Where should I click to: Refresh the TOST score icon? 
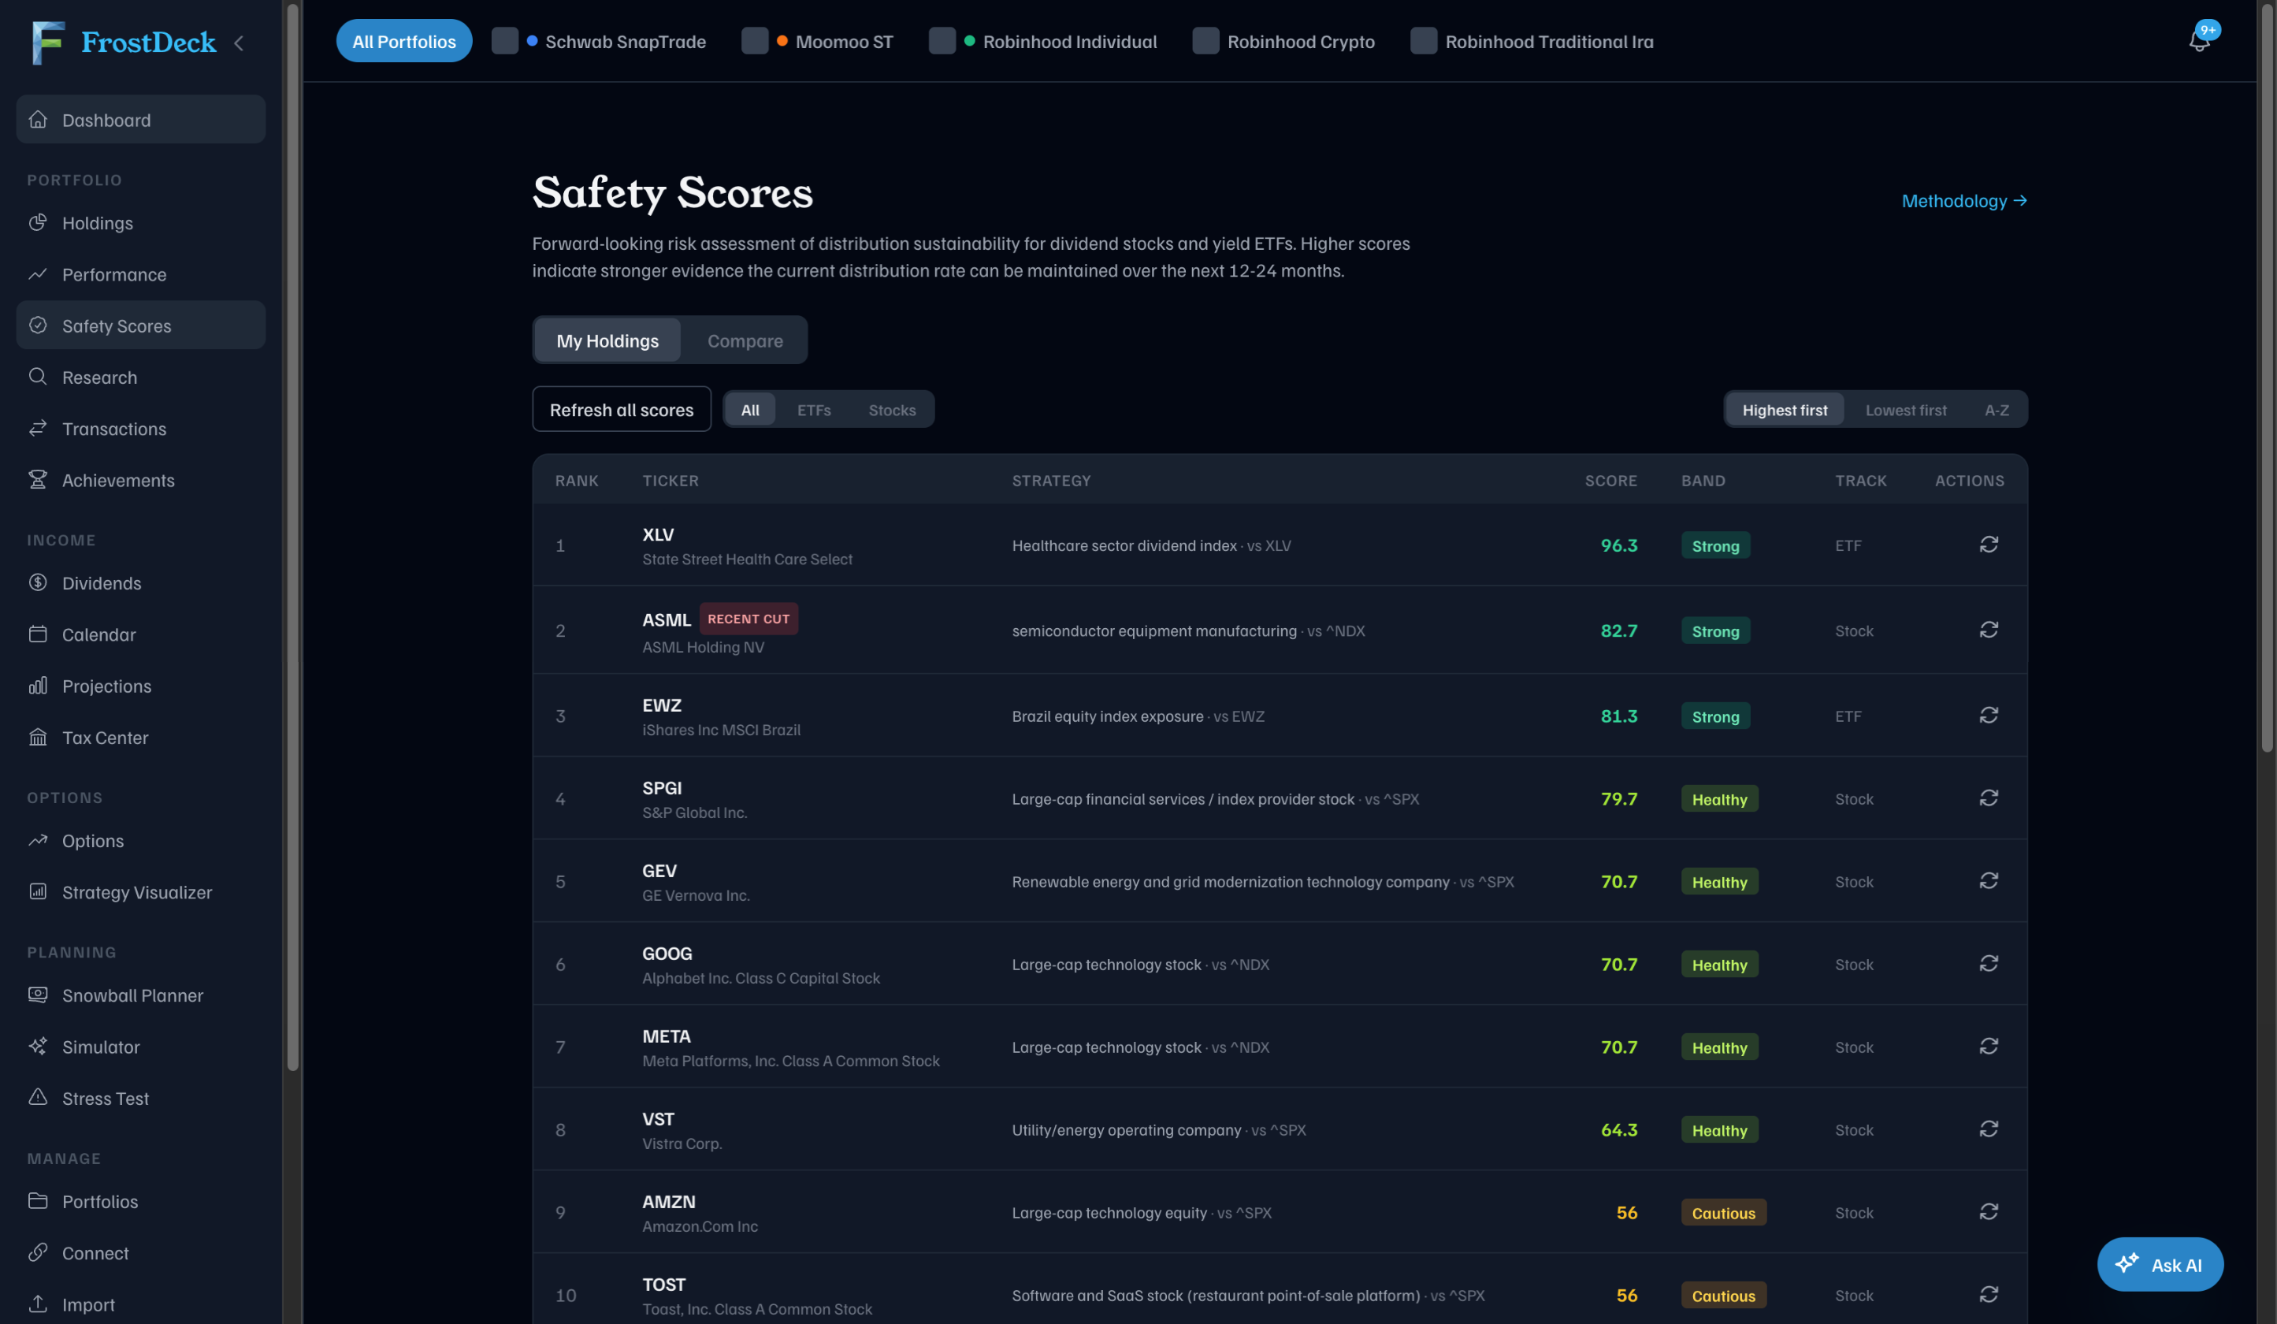pos(1988,1294)
